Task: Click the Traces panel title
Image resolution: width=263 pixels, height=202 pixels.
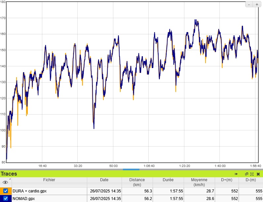Action: pos(9,174)
